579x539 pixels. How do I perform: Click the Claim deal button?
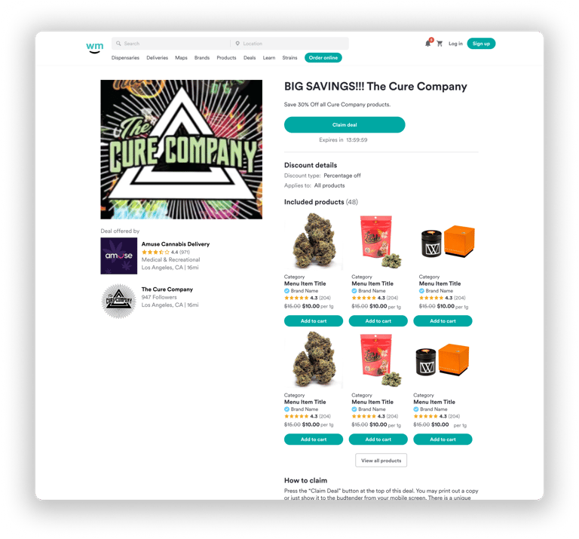click(345, 125)
